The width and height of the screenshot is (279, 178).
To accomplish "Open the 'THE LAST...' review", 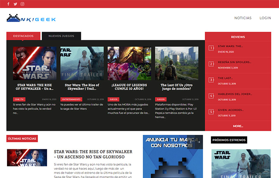I will pos(225,78).
